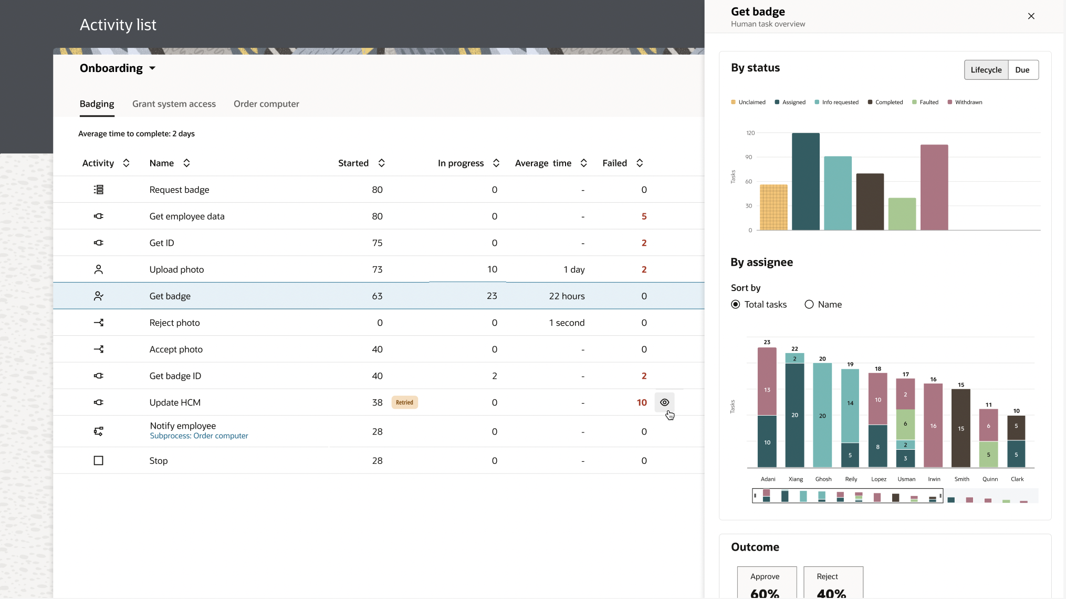The height and width of the screenshot is (599, 1066).
Task: Click the Request badge activity icon
Action: [x=98, y=190]
